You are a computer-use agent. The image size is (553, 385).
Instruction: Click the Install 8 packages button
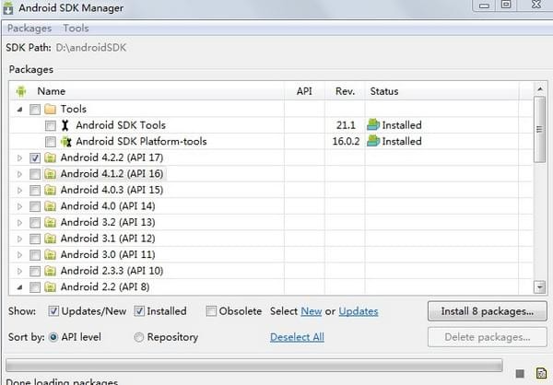pos(488,311)
